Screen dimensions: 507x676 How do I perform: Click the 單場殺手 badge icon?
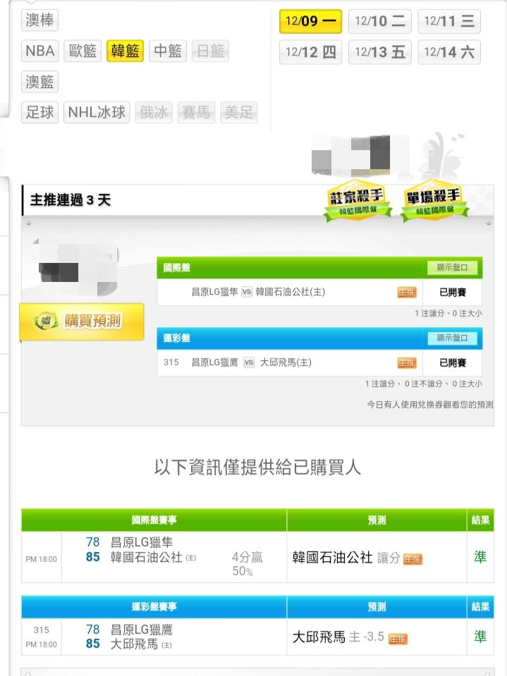click(434, 202)
